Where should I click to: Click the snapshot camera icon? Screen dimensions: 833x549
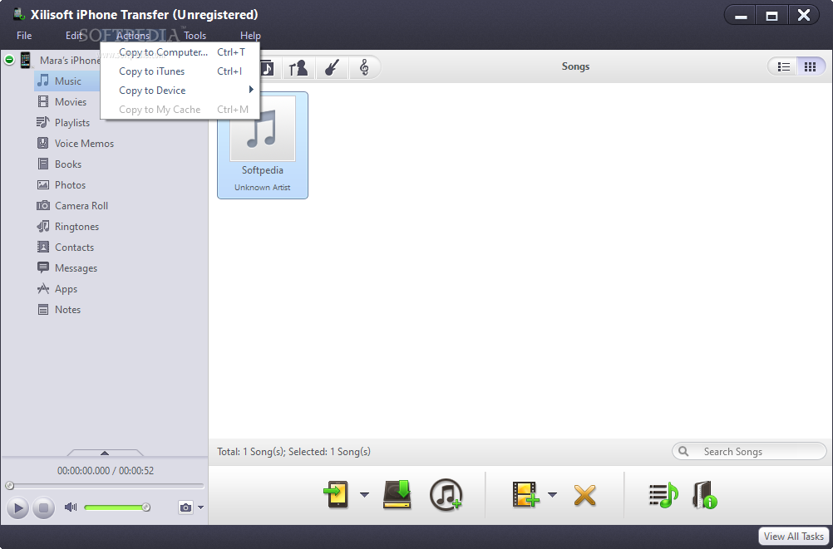click(x=185, y=507)
